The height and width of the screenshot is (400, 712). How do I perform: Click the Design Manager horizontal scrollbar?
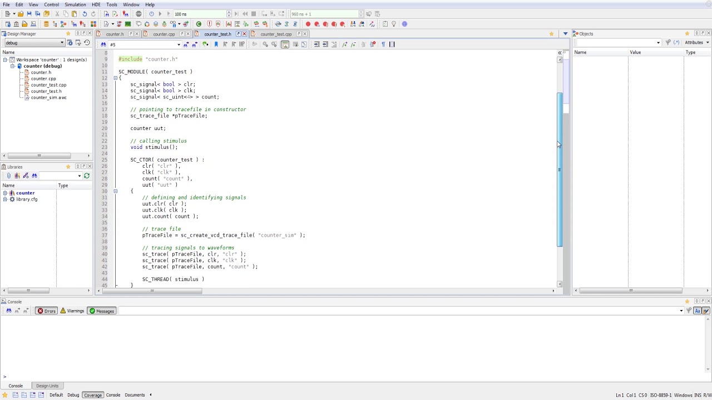(x=39, y=156)
